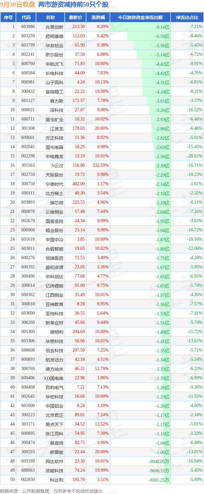Select stock name 派能科技
The image size is (204, 494).
[x=55, y=471]
